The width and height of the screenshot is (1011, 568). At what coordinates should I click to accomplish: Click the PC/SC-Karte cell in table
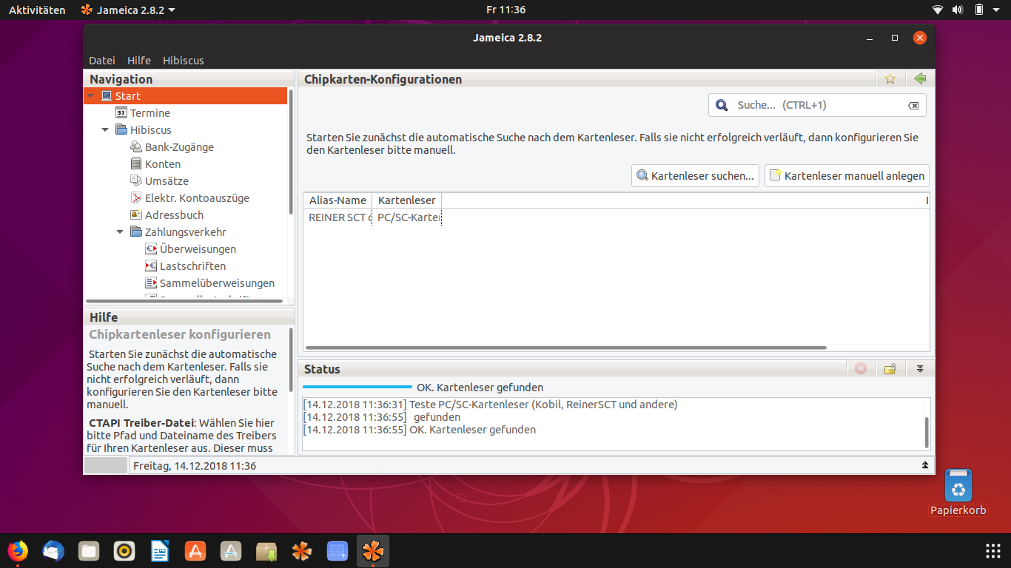click(407, 217)
